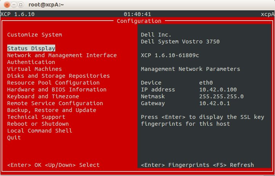275x176 pixels.
Task: Select the Status Display menu entry
Action: pyautogui.click(x=31, y=48)
